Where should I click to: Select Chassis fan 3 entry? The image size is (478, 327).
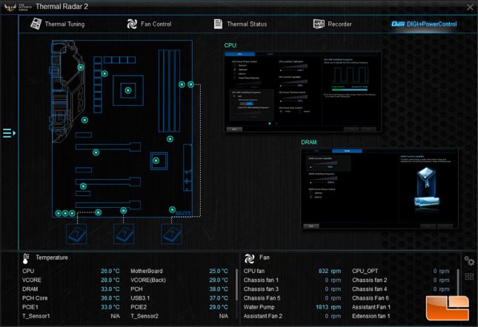(292, 289)
